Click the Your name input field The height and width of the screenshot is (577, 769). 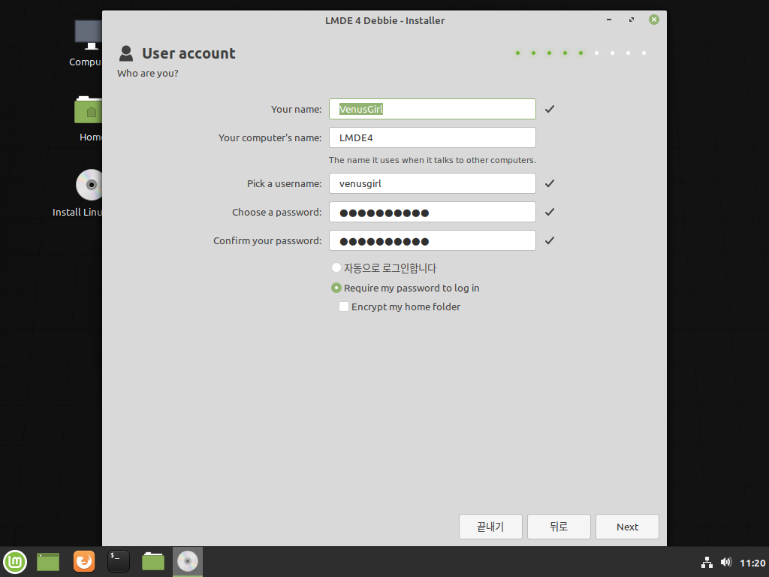point(432,109)
